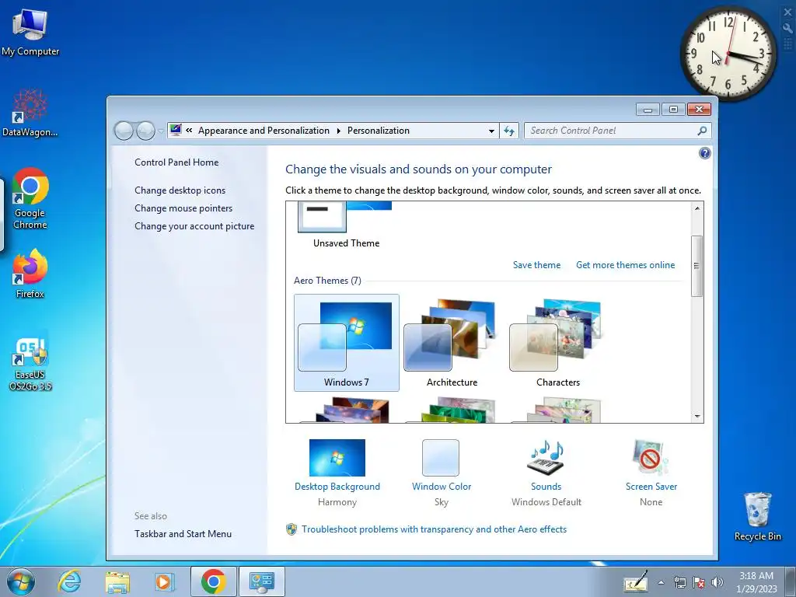Select the Google Chrome desktop shortcut
The image size is (796, 597).
30,199
